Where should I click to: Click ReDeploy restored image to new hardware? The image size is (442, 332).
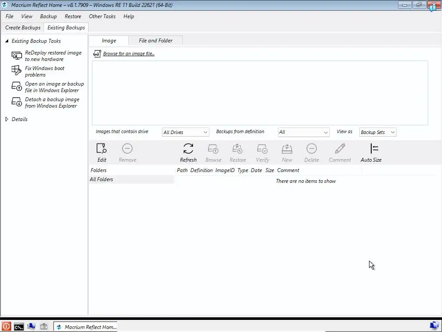(x=53, y=56)
